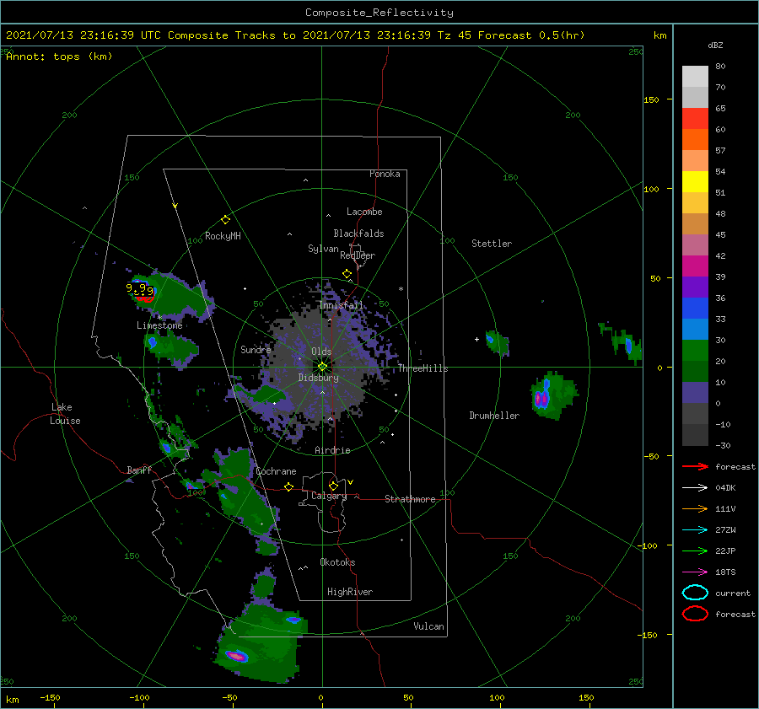Click the Olds label
Image resolution: width=759 pixels, height=709 pixels.
pos(321,352)
